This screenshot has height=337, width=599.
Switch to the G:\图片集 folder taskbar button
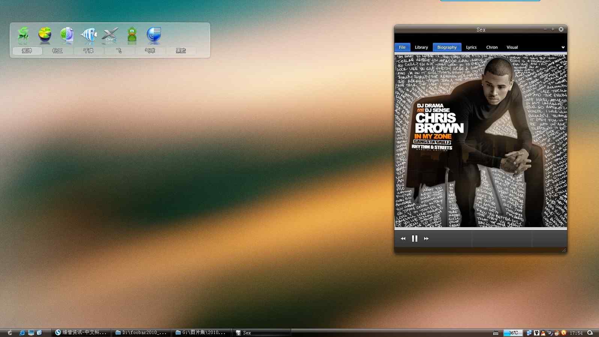tap(201, 333)
